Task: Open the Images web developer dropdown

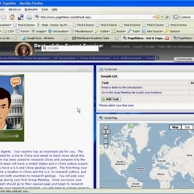Action: tap(39, 31)
